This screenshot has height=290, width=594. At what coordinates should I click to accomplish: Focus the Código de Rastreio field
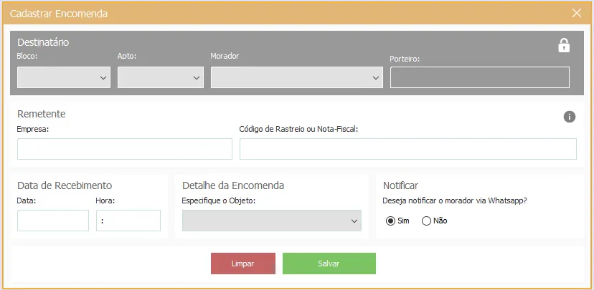pos(407,149)
